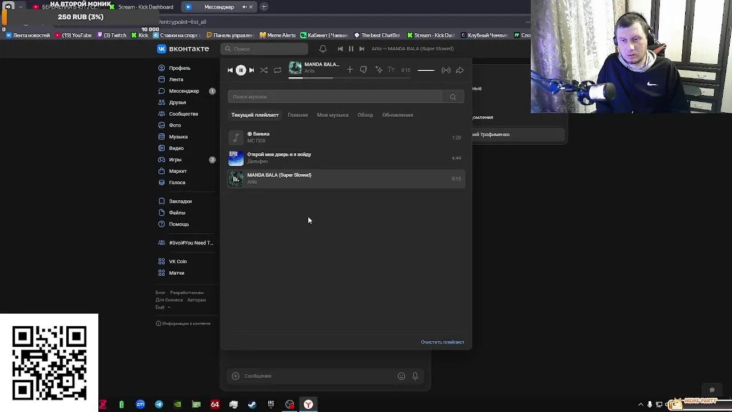Image resolution: width=732 pixels, height=412 pixels.
Task: Click the Поиск музыки search field
Action: click(335, 96)
